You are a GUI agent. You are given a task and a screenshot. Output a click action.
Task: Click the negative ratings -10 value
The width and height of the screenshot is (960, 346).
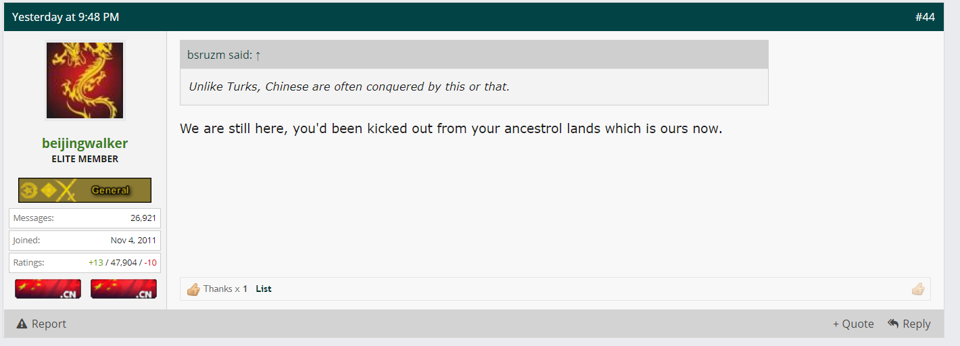[x=150, y=262]
